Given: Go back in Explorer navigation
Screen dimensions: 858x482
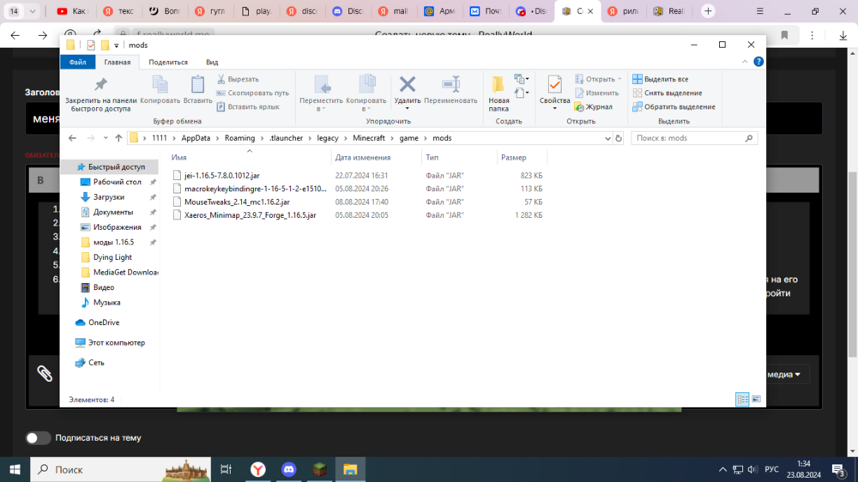Looking at the screenshot, I should tap(72, 138).
